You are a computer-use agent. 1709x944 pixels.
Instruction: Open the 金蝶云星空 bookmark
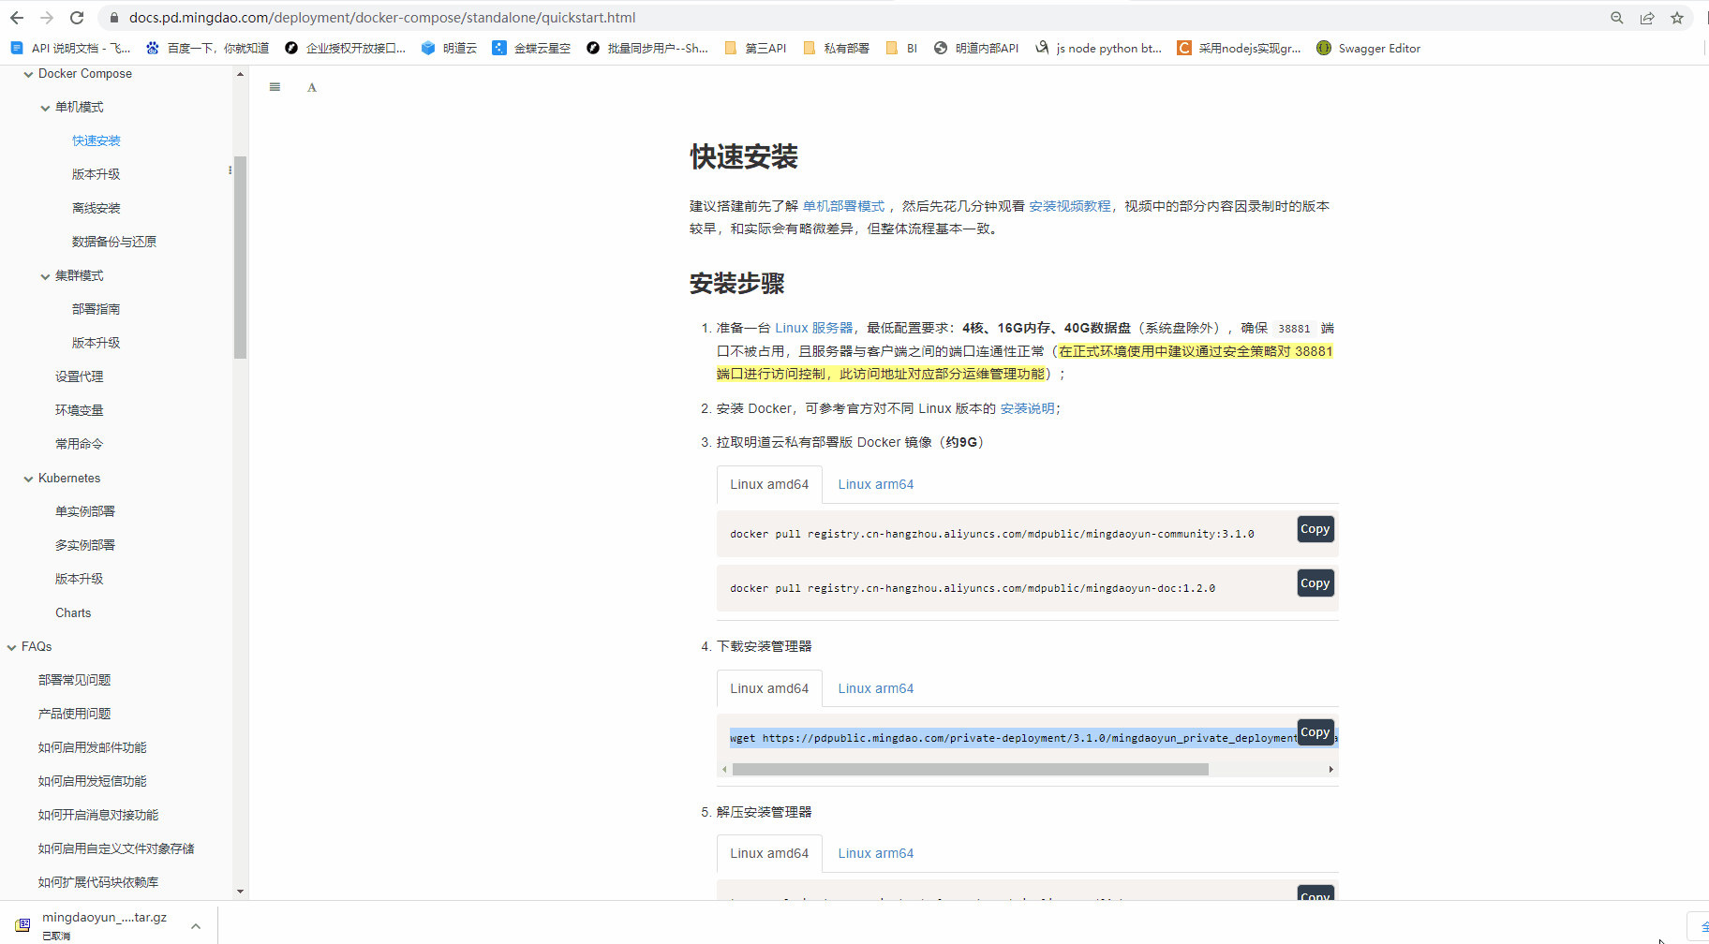coord(531,48)
